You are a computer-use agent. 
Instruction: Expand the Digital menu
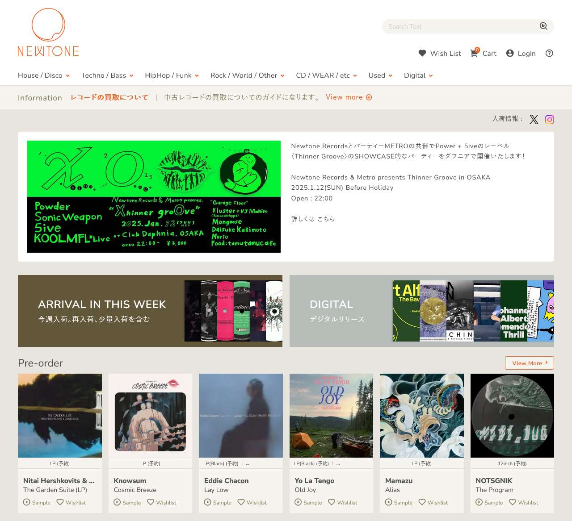(x=418, y=75)
